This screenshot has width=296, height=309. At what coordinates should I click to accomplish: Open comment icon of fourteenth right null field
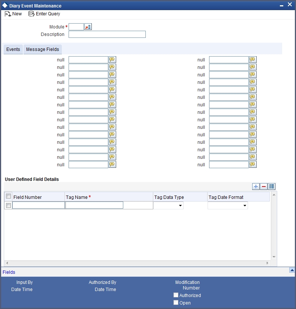click(x=253, y=157)
